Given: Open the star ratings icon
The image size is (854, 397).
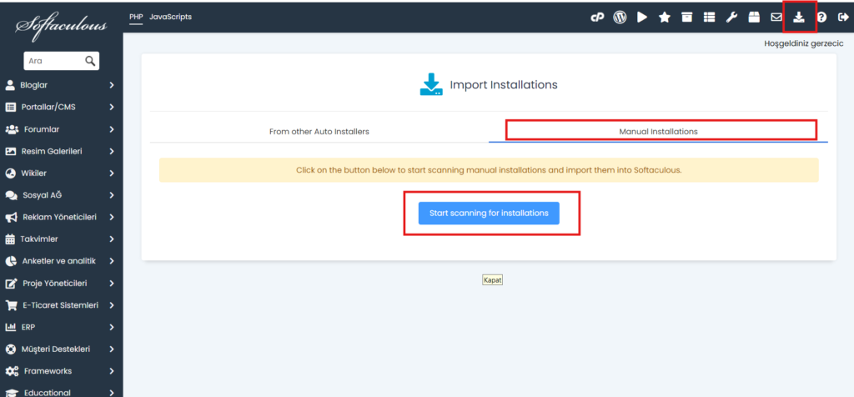Looking at the screenshot, I should click(x=665, y=18).
